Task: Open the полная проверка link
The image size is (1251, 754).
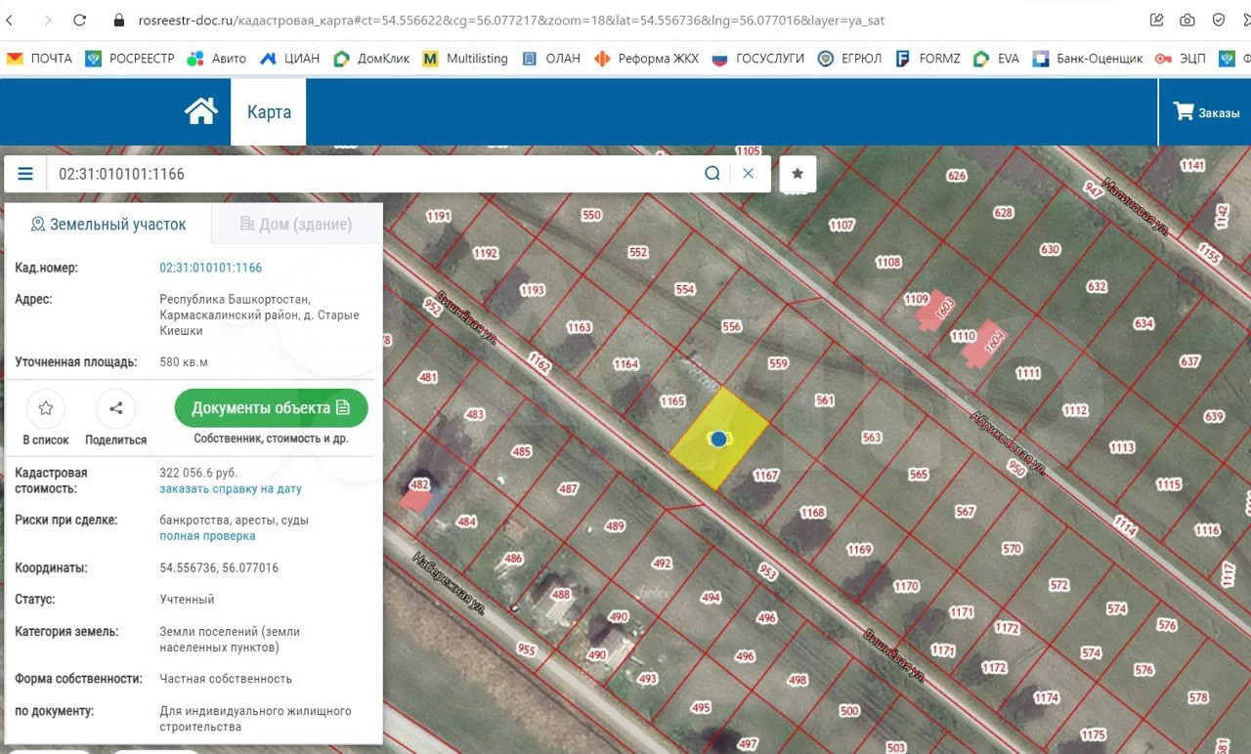Action: pos(207,536)
